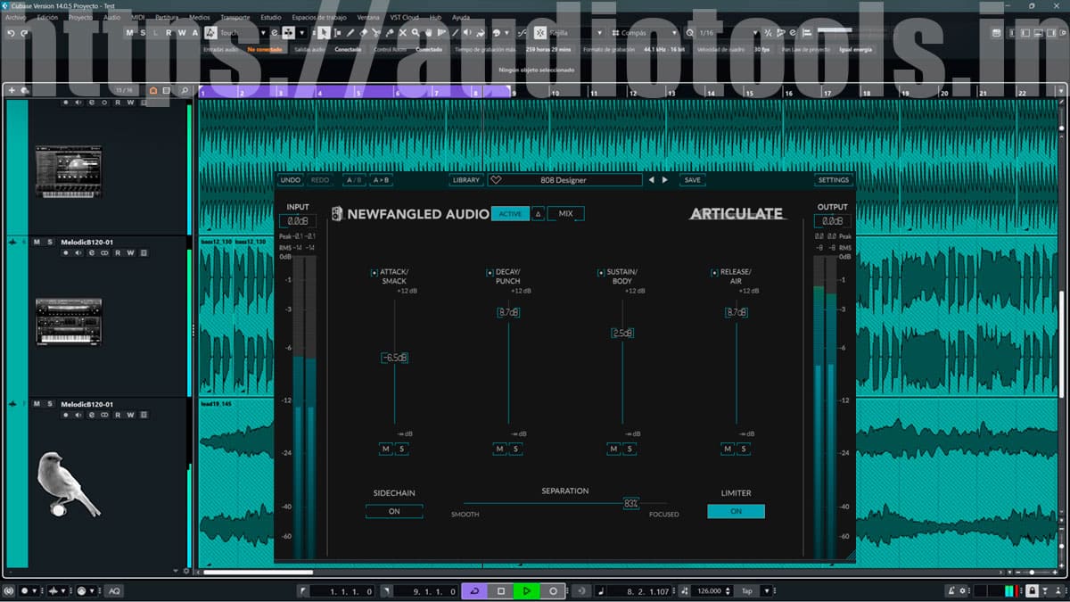Open the Edición menu
The height and width of the screenshot is (602, 1070).
tap(47, 17)
